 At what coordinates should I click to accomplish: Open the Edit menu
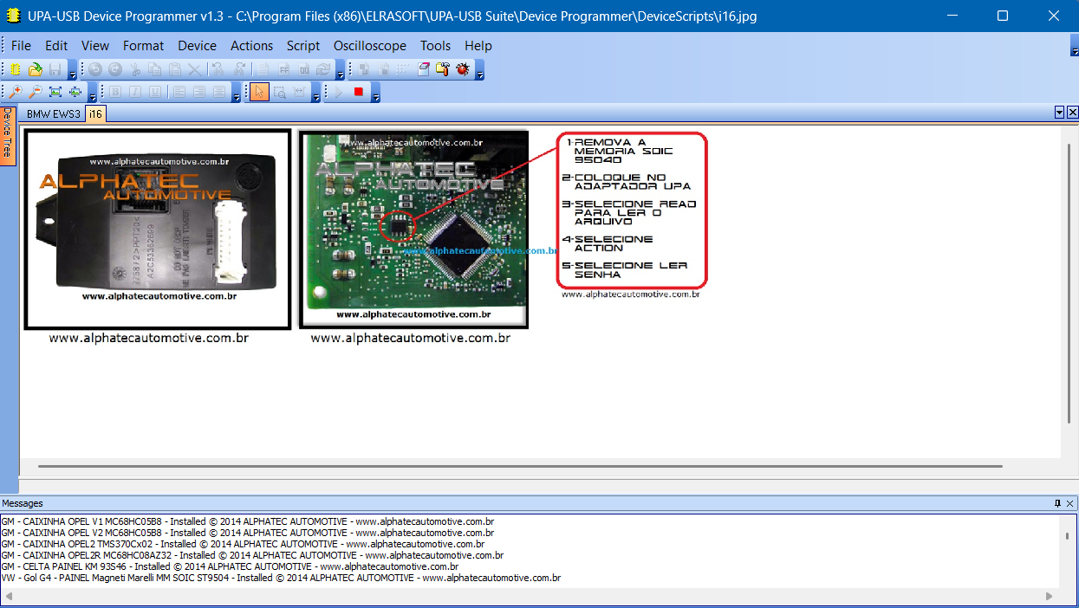(56, 46)
